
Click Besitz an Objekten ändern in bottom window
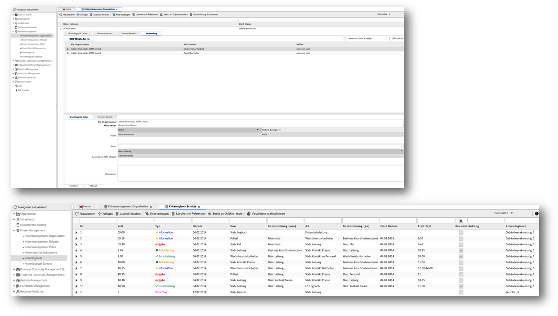(x=226, y=214)
